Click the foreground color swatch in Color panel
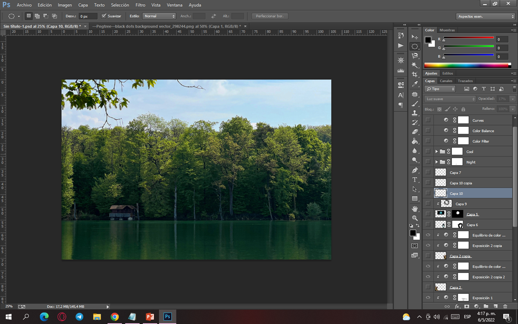The width and height of the screenshot is (518, 324). click(x=428, y=40)
